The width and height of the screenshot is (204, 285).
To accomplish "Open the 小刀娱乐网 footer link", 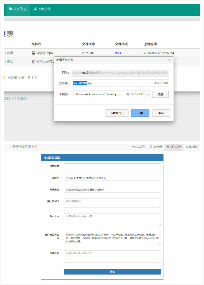I will [x=19, y=99].
